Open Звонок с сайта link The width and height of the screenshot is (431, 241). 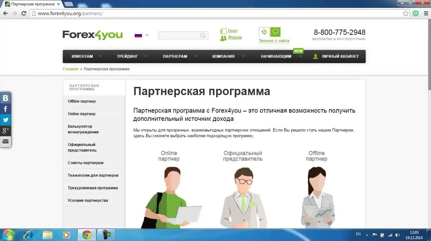(x=274, y=41)
